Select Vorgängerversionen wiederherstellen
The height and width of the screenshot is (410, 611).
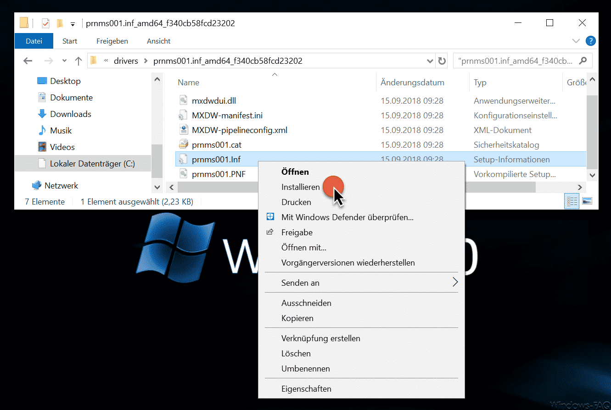pyautogui.click(x=348, y=263)
